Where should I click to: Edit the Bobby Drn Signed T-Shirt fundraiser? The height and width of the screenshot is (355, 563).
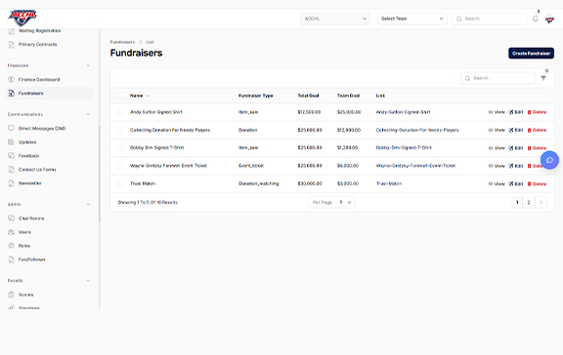coord(516,148)
